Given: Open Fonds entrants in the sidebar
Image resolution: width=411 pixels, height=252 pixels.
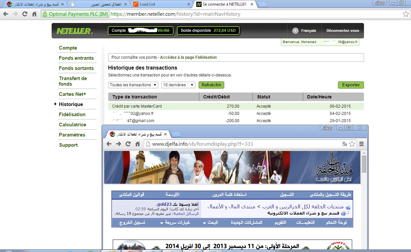Looking at the screenshot, I should click(76, 58).
